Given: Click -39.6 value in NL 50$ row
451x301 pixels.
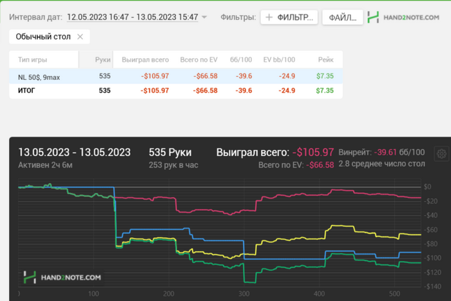Looking at the screenshot, I should pyautogui.click(x=244, y=76).
